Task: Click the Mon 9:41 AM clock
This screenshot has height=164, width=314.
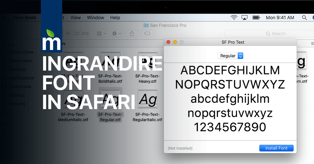Action: point(280,18)
